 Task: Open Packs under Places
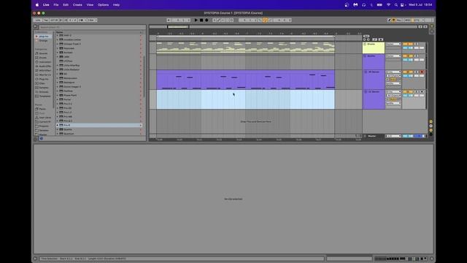click(42, 109)
